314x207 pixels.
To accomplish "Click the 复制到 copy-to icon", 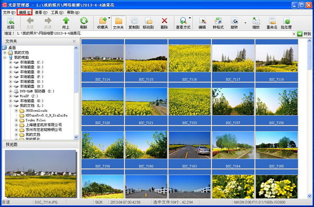I will click(x=134, y=23).
